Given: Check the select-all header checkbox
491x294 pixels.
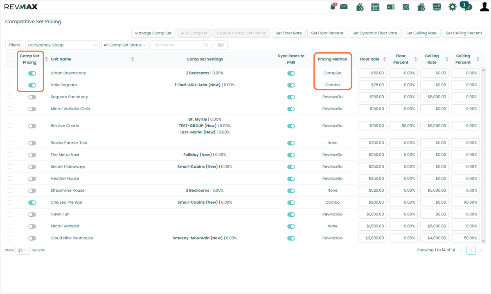Looking at the screenshot, I should click(10, 59).
